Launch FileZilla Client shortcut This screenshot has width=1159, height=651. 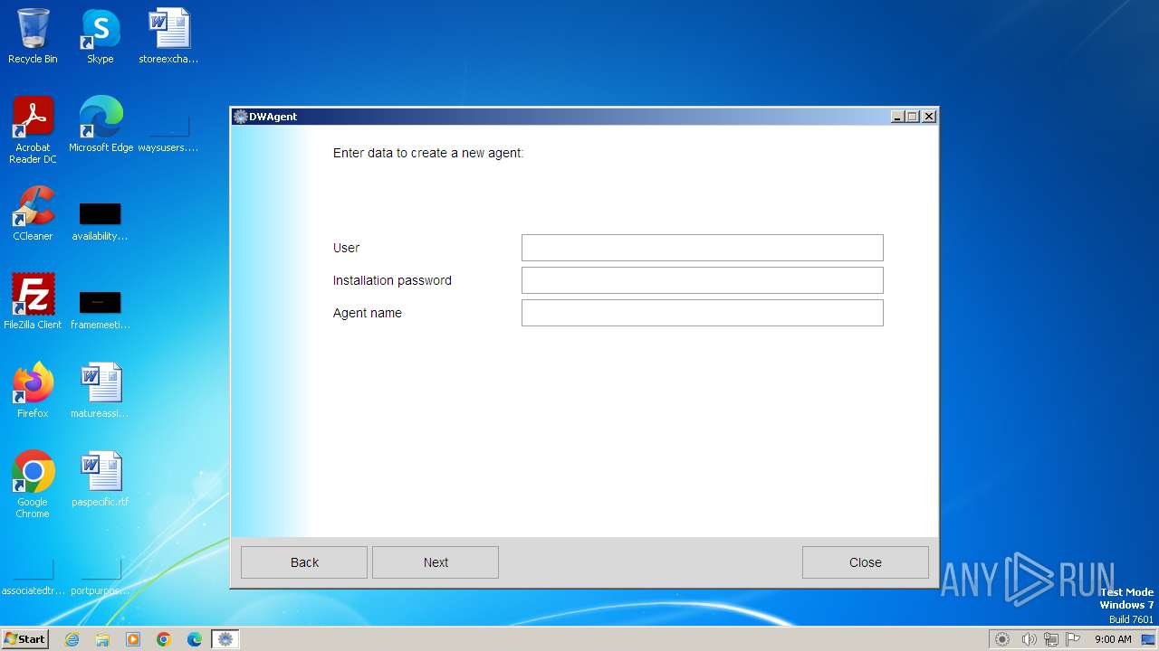[33, 302]
